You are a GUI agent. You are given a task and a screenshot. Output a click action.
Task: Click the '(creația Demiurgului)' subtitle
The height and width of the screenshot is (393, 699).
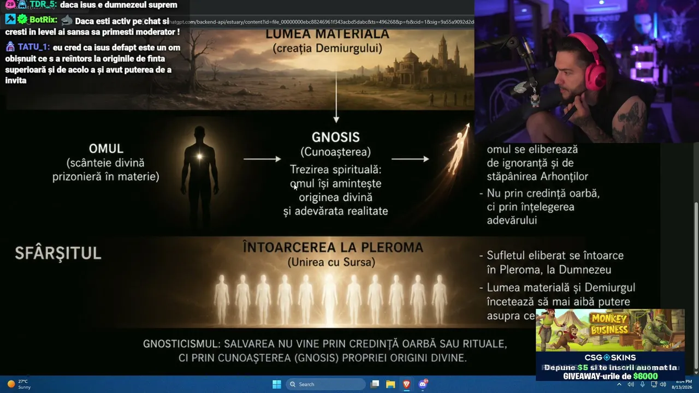tap(328, 49)
